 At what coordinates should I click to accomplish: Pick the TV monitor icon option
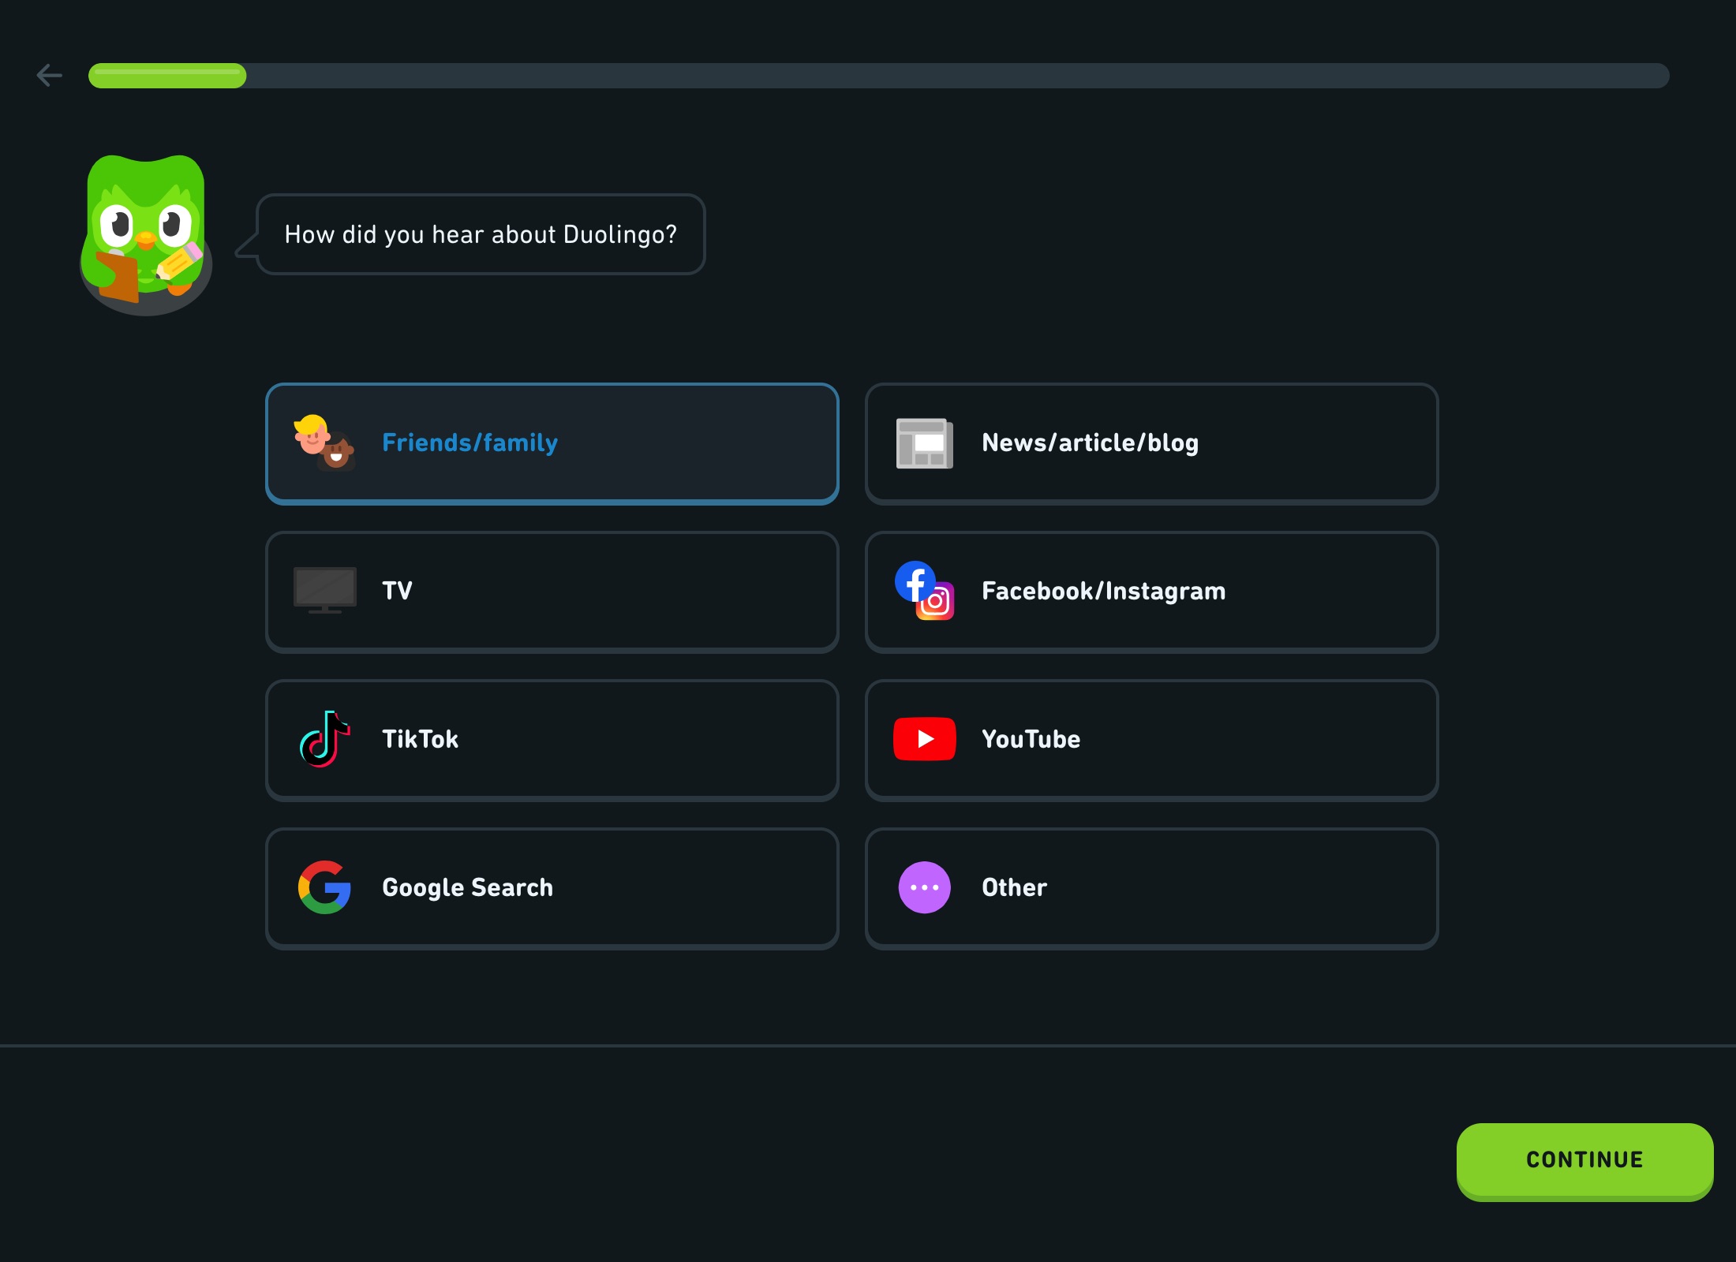(324, 590)
